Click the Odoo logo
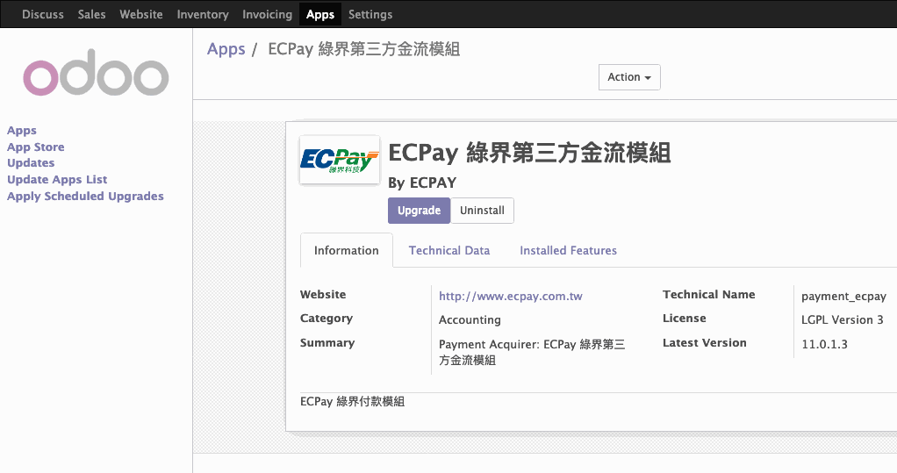Image resolution: width=897 pixels, height=473 pixels. click(96, 73)
